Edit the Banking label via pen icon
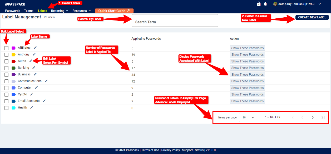 coord(34,68)
